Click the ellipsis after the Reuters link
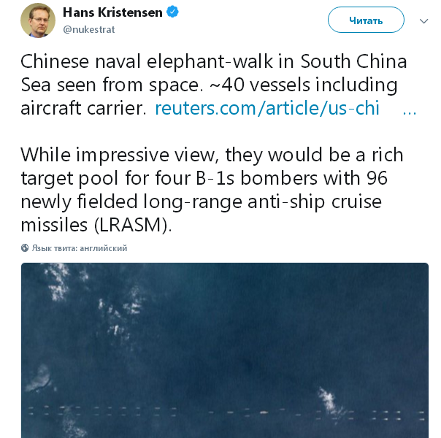Image resolution: width=441 pixels, height=438 pixels. pyautogui.click(x=409, y=109)
